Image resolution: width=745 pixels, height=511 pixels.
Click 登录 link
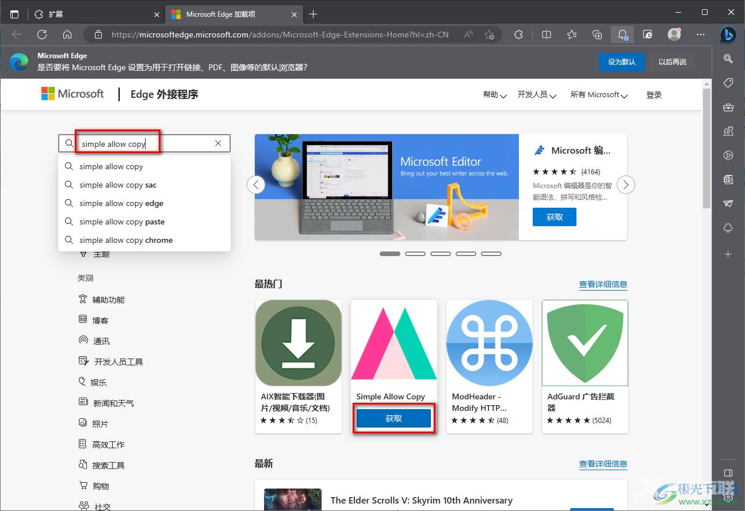654,95
